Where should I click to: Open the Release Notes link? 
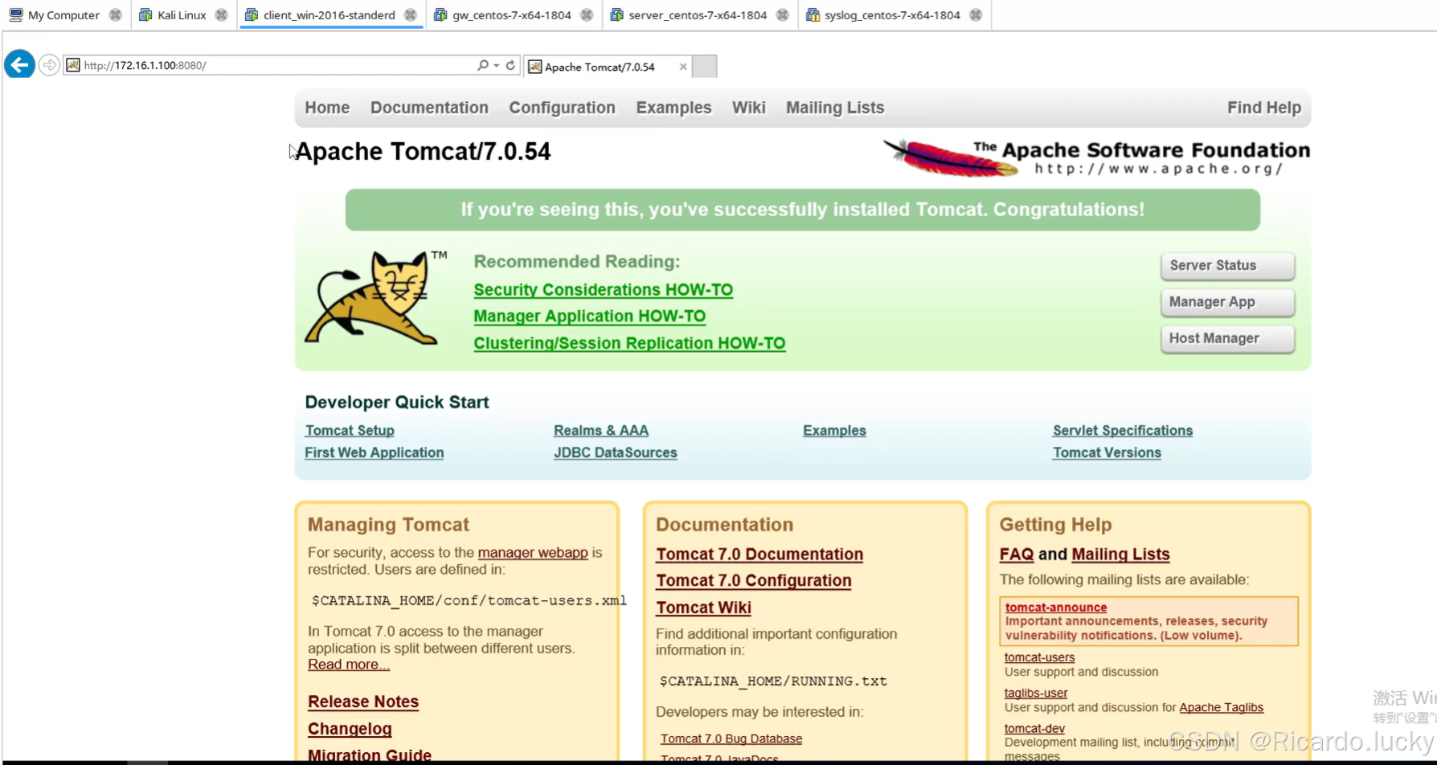click(363, 702)
